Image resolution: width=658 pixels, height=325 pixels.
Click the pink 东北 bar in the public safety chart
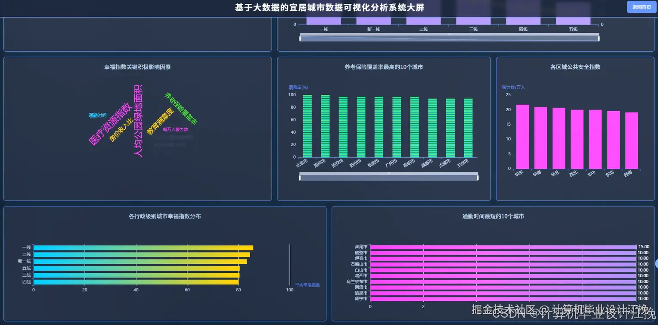(614, 140)
